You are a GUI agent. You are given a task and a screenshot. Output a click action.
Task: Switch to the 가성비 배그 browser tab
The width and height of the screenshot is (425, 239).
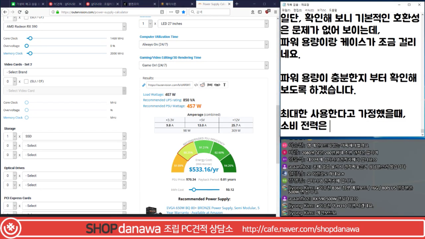[28, 4]
